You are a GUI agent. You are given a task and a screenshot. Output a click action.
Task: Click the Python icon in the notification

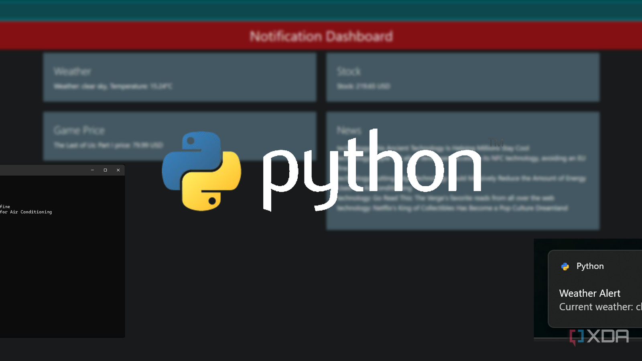click(565, 266)
